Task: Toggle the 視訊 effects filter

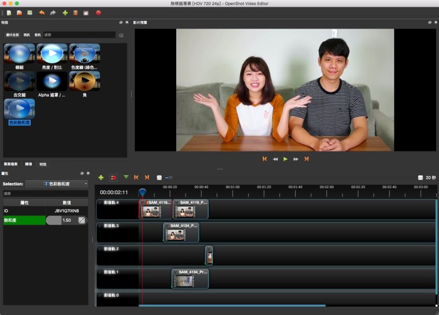Action: [x=26, y=35]
